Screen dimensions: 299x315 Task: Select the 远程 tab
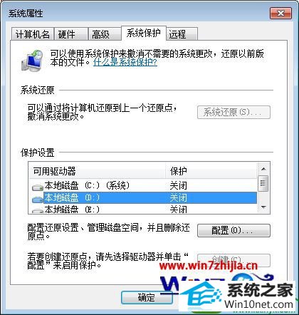(182, 34)
